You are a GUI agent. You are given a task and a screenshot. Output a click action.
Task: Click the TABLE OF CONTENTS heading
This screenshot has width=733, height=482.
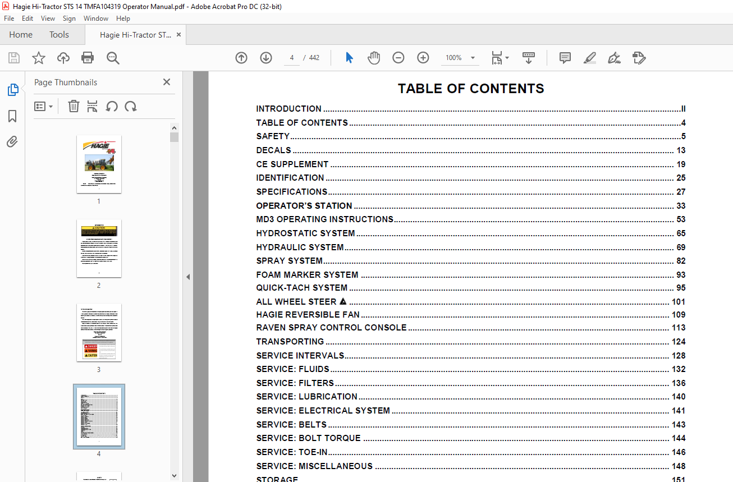tap(471, 89)
